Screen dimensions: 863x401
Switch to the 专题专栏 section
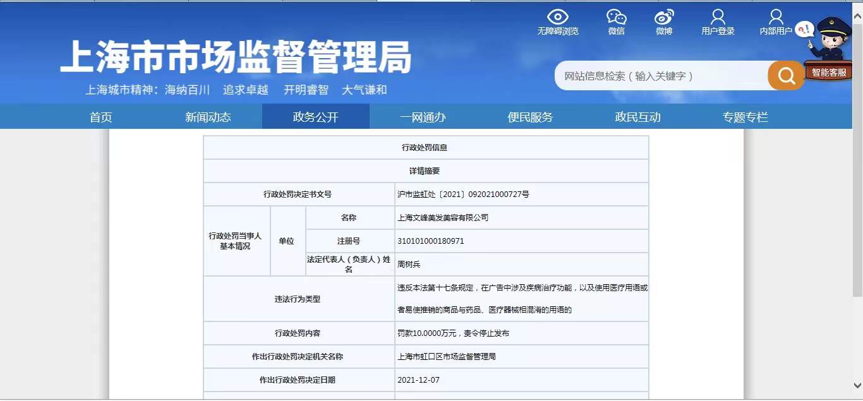click(x=745, y=117)
